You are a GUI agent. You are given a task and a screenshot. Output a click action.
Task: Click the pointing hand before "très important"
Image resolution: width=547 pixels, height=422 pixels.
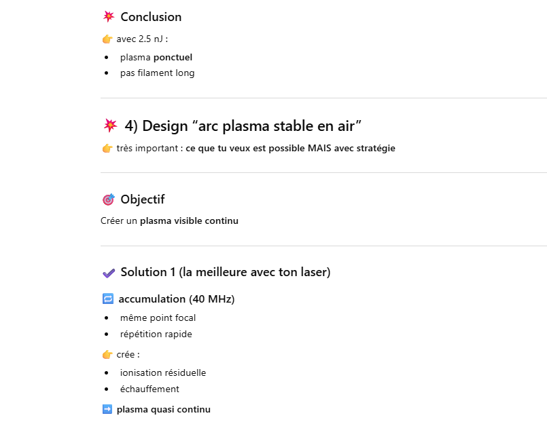[107, 148]
